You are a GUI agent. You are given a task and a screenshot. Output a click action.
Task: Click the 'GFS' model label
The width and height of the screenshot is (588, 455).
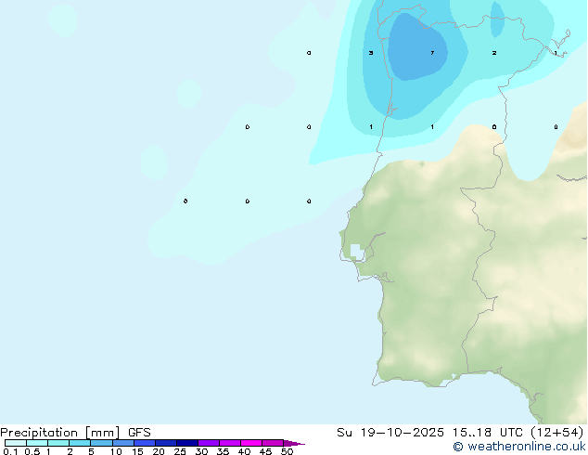tap(139, 433)
